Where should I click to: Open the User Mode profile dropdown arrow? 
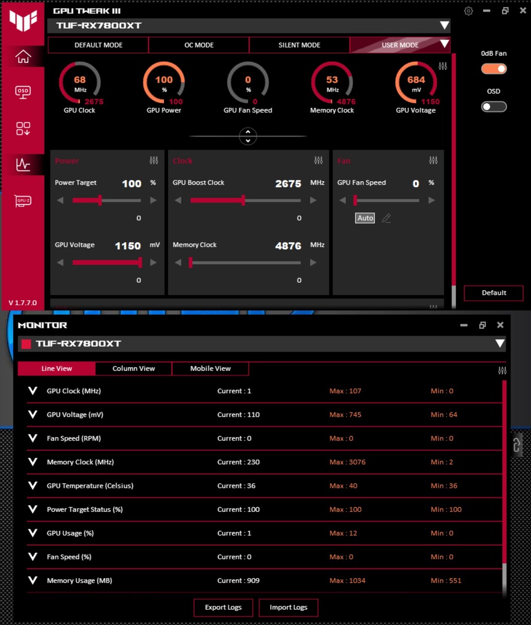(444, 44)
